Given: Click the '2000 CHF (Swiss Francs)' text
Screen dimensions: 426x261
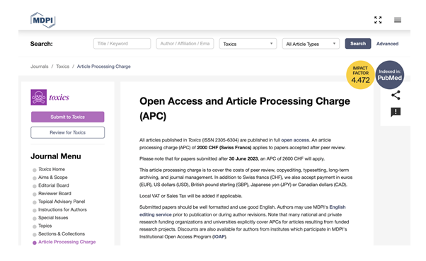Looking at the screenshot, I should point(224,148).
